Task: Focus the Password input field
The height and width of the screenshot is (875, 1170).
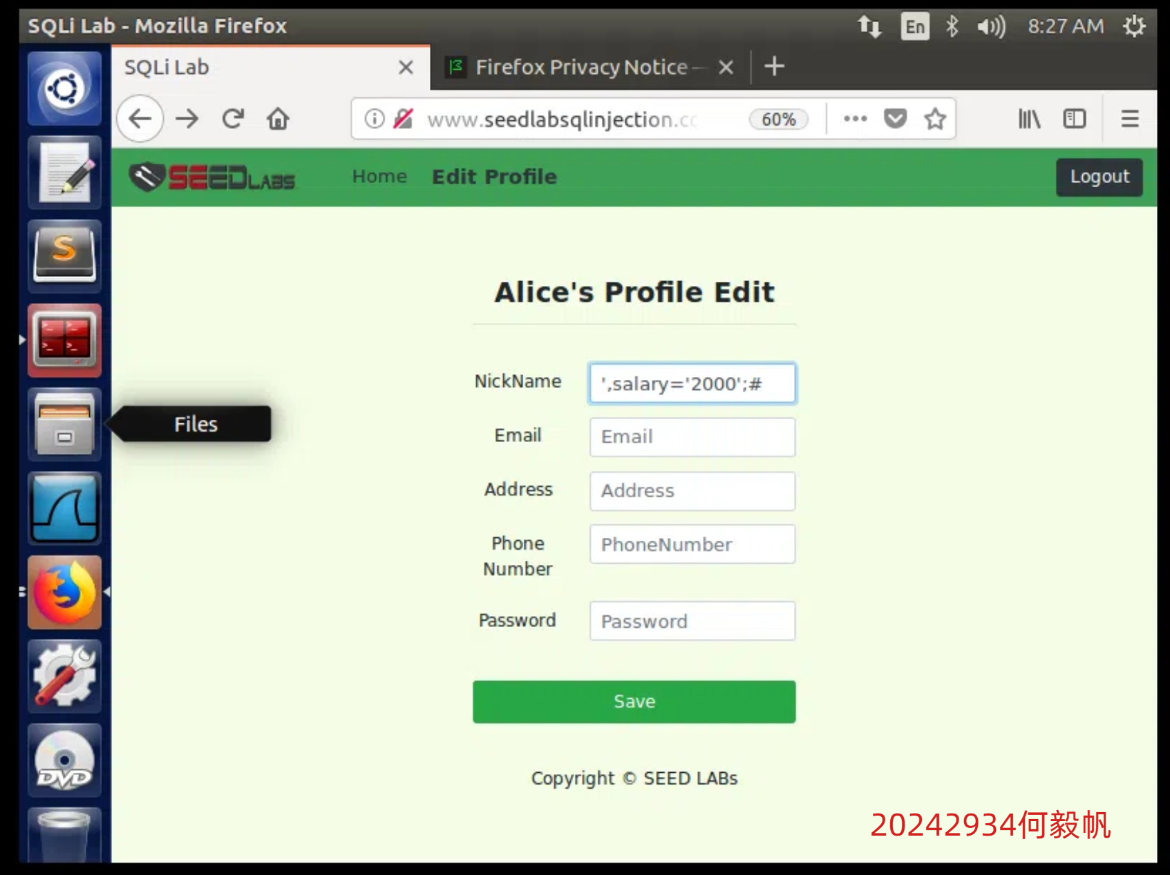Action: tap(692, 621)
